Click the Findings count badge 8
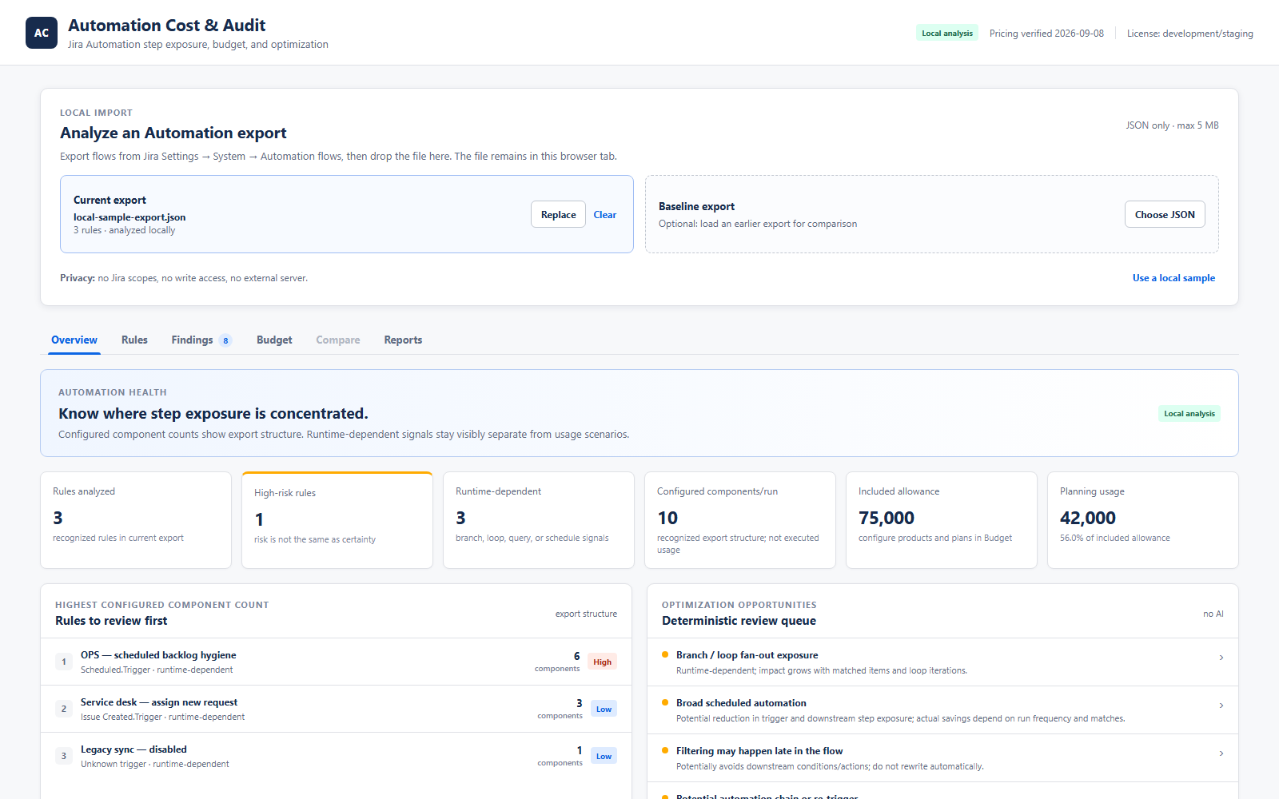The image size is (1279, 799). (225, 340)
